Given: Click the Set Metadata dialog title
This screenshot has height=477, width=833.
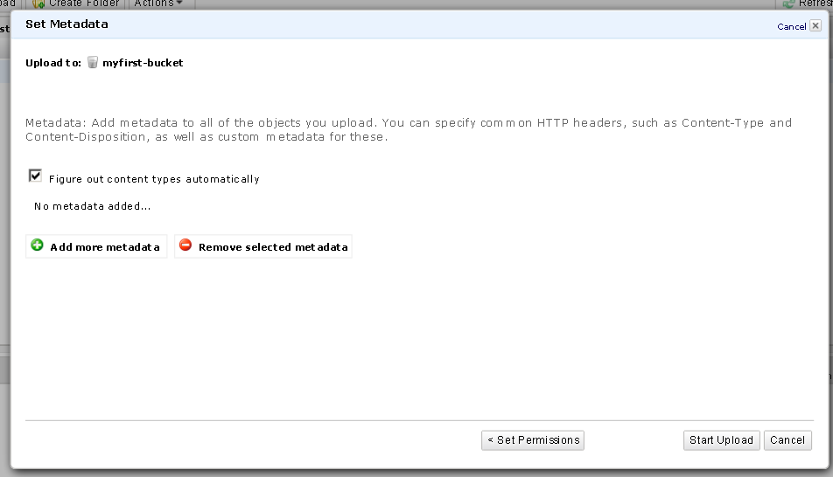Looking at the screenshot, I should point(66,24).
